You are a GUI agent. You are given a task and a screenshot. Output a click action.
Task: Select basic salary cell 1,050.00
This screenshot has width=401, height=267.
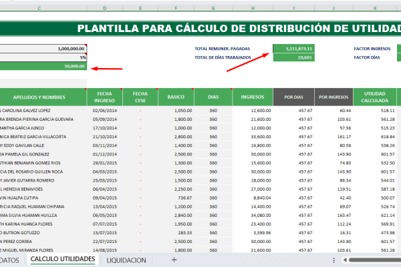[x=176, y=111]
